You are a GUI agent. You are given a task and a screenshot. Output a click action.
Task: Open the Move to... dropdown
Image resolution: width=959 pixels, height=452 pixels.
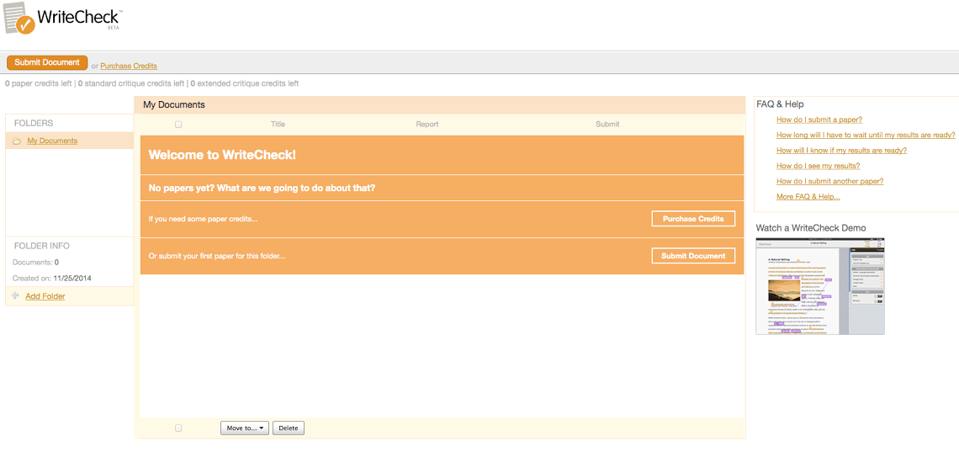click(x=245, y=428)
